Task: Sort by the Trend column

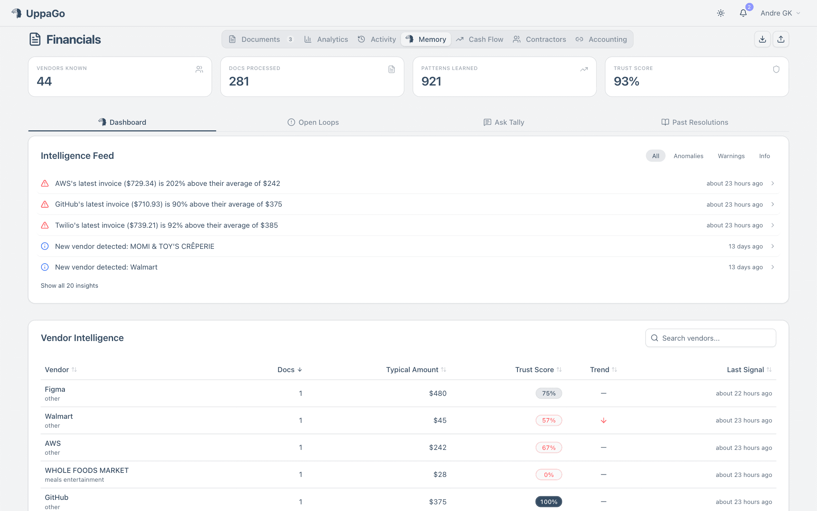Action: [603, 370]
